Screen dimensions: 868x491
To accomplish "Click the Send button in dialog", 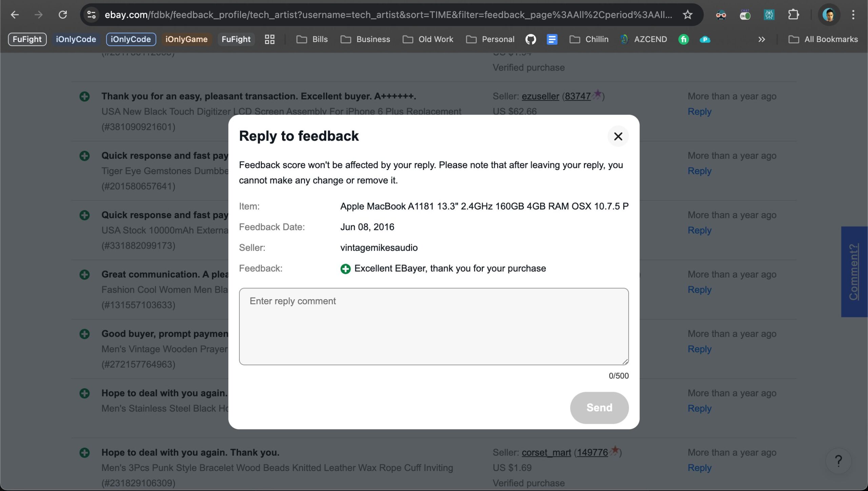I will tap(599, 408).
